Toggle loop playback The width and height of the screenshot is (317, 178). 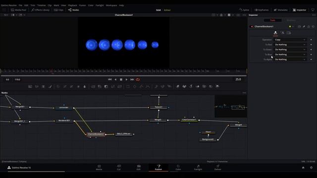click(138, 80)
